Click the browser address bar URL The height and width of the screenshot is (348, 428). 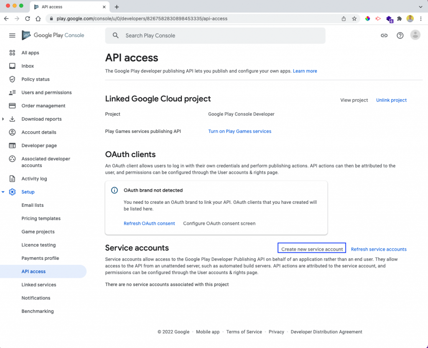tap(142, 18)
